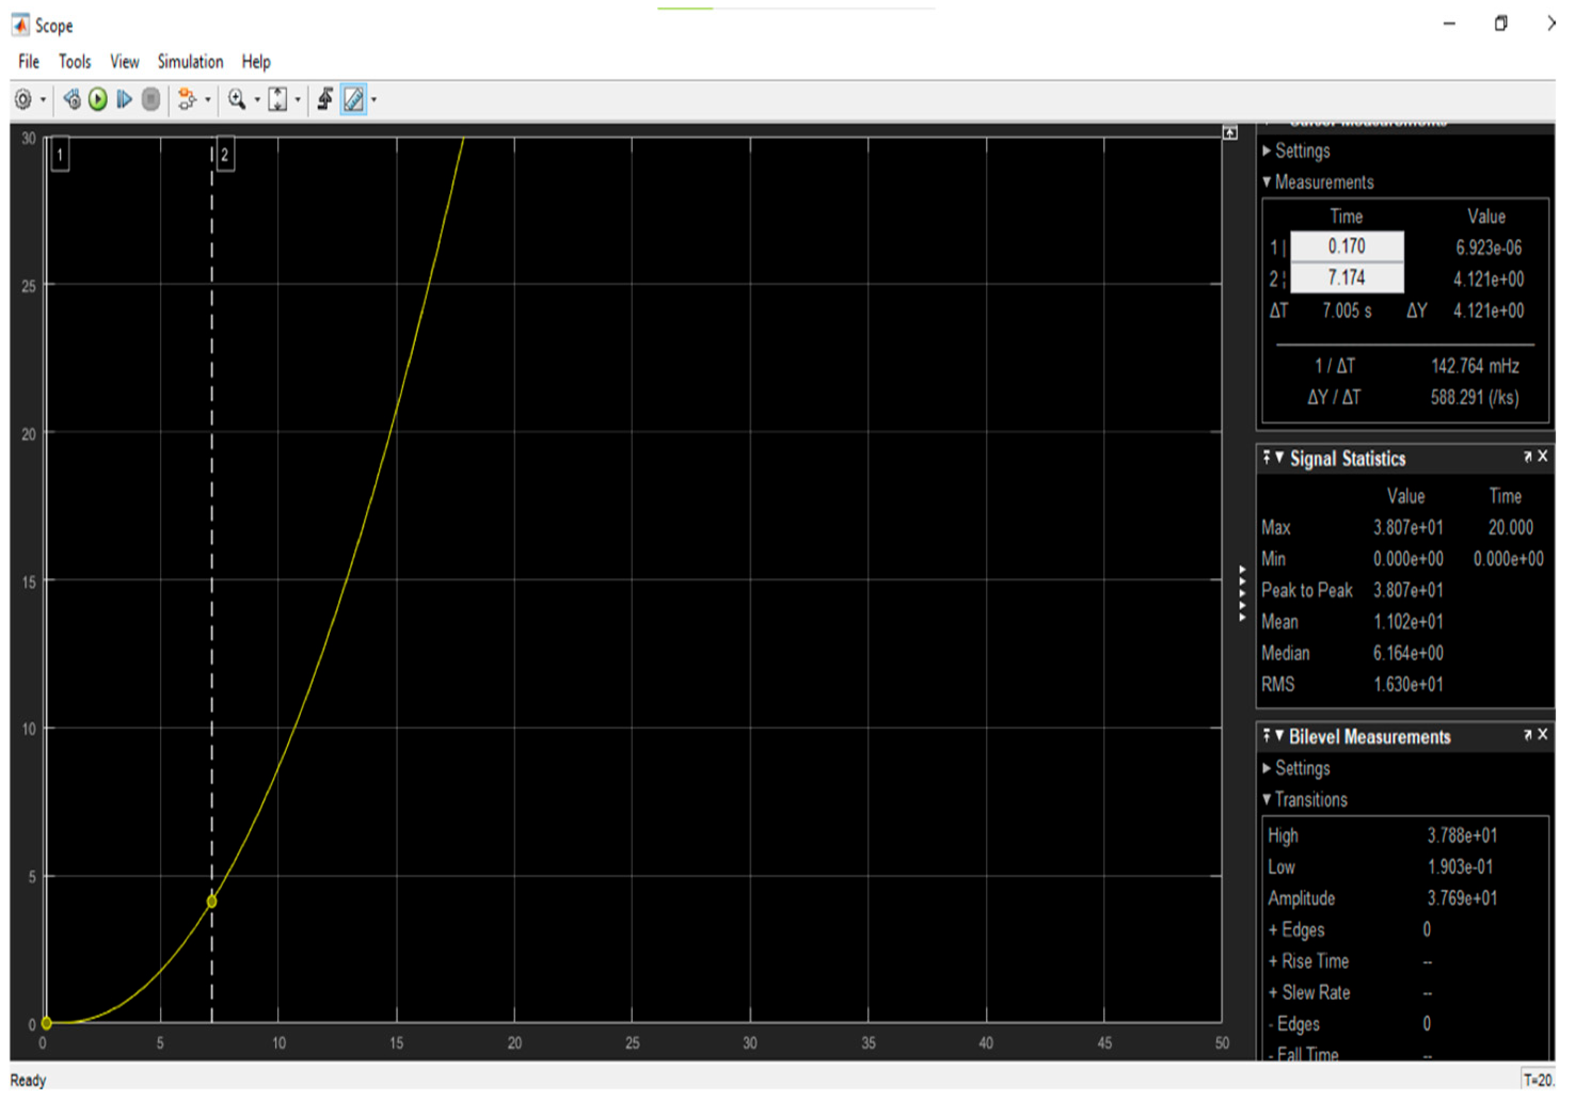Open the zoom tool dropdown arrow

[x=258, y=100]
